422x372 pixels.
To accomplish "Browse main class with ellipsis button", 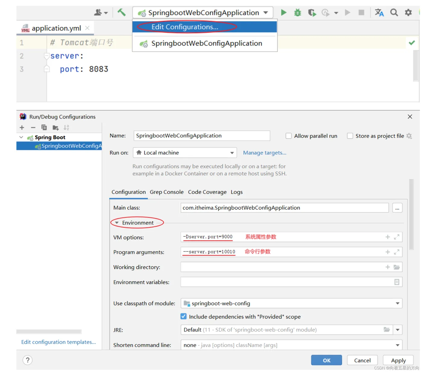I will (x=397, y=208).
